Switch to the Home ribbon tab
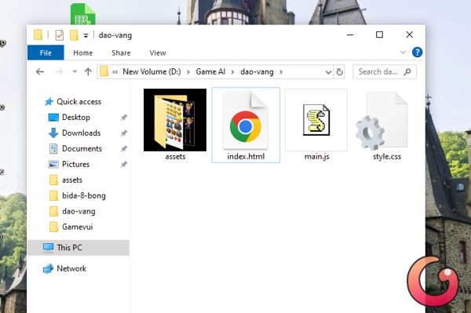The width and height of the screenshot is (471, 313). pos(83,53)
